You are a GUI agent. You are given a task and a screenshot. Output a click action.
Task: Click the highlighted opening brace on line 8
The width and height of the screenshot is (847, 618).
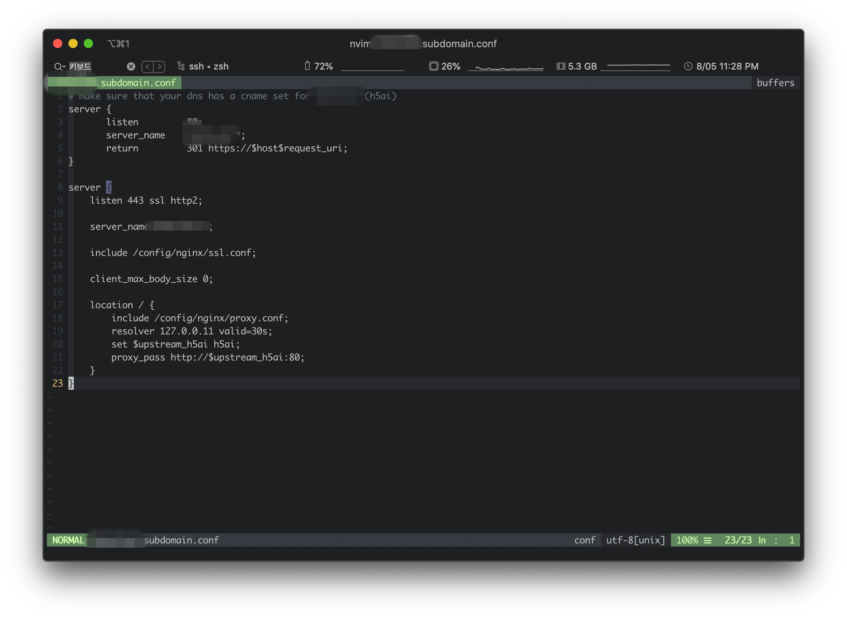click(x=109, y=187)
